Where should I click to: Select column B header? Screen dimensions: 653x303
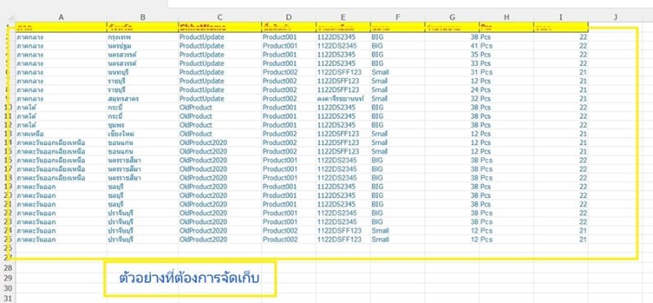point(142,17)
